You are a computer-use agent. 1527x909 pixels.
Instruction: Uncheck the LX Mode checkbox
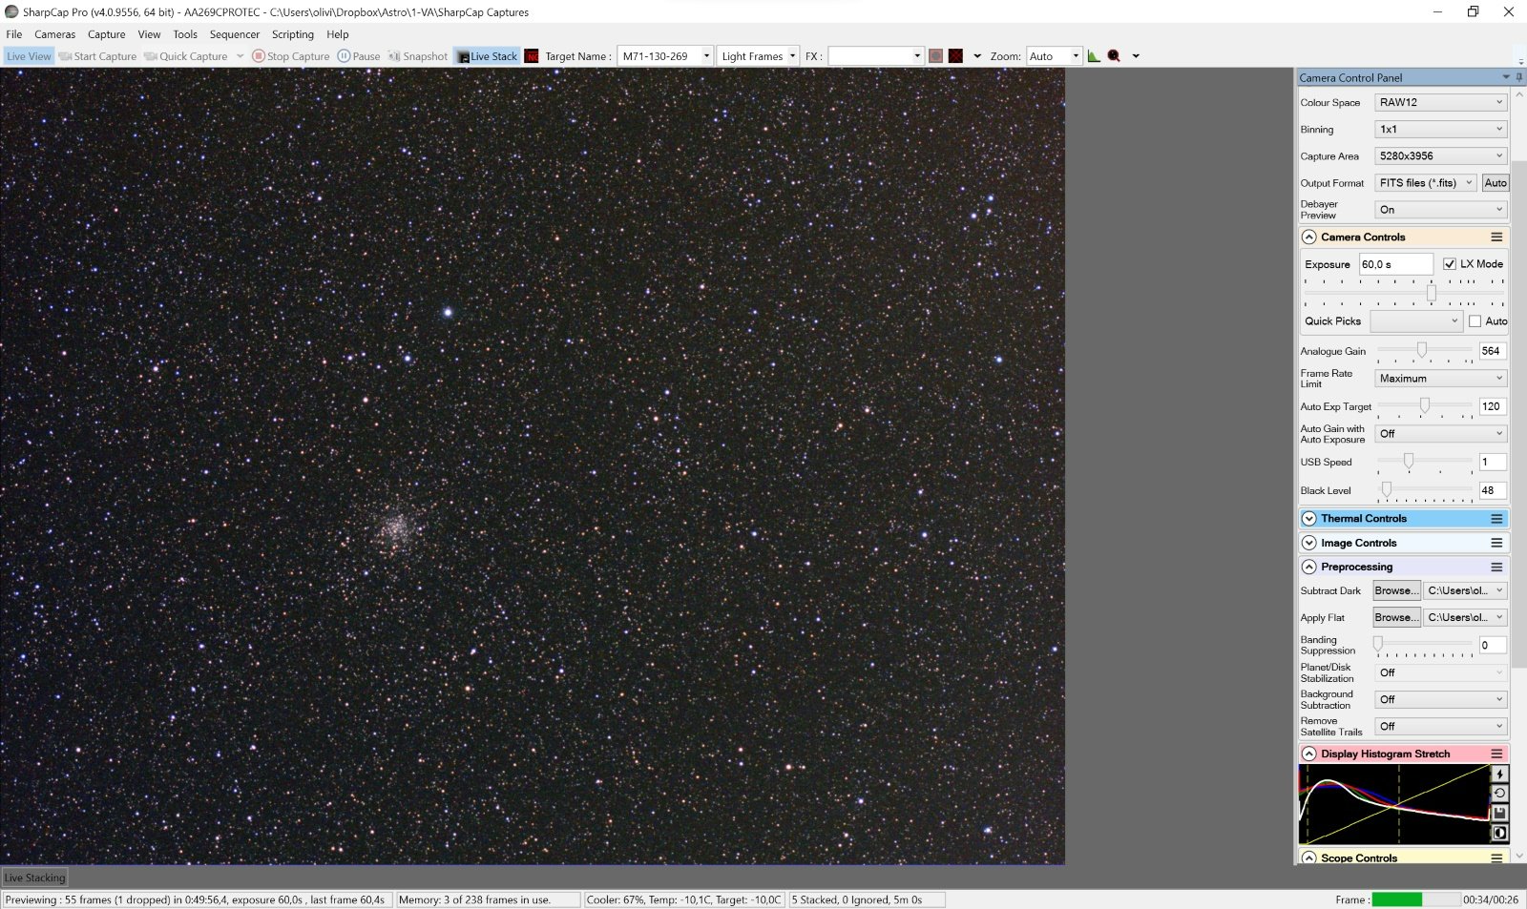(x=1450, y=264)
